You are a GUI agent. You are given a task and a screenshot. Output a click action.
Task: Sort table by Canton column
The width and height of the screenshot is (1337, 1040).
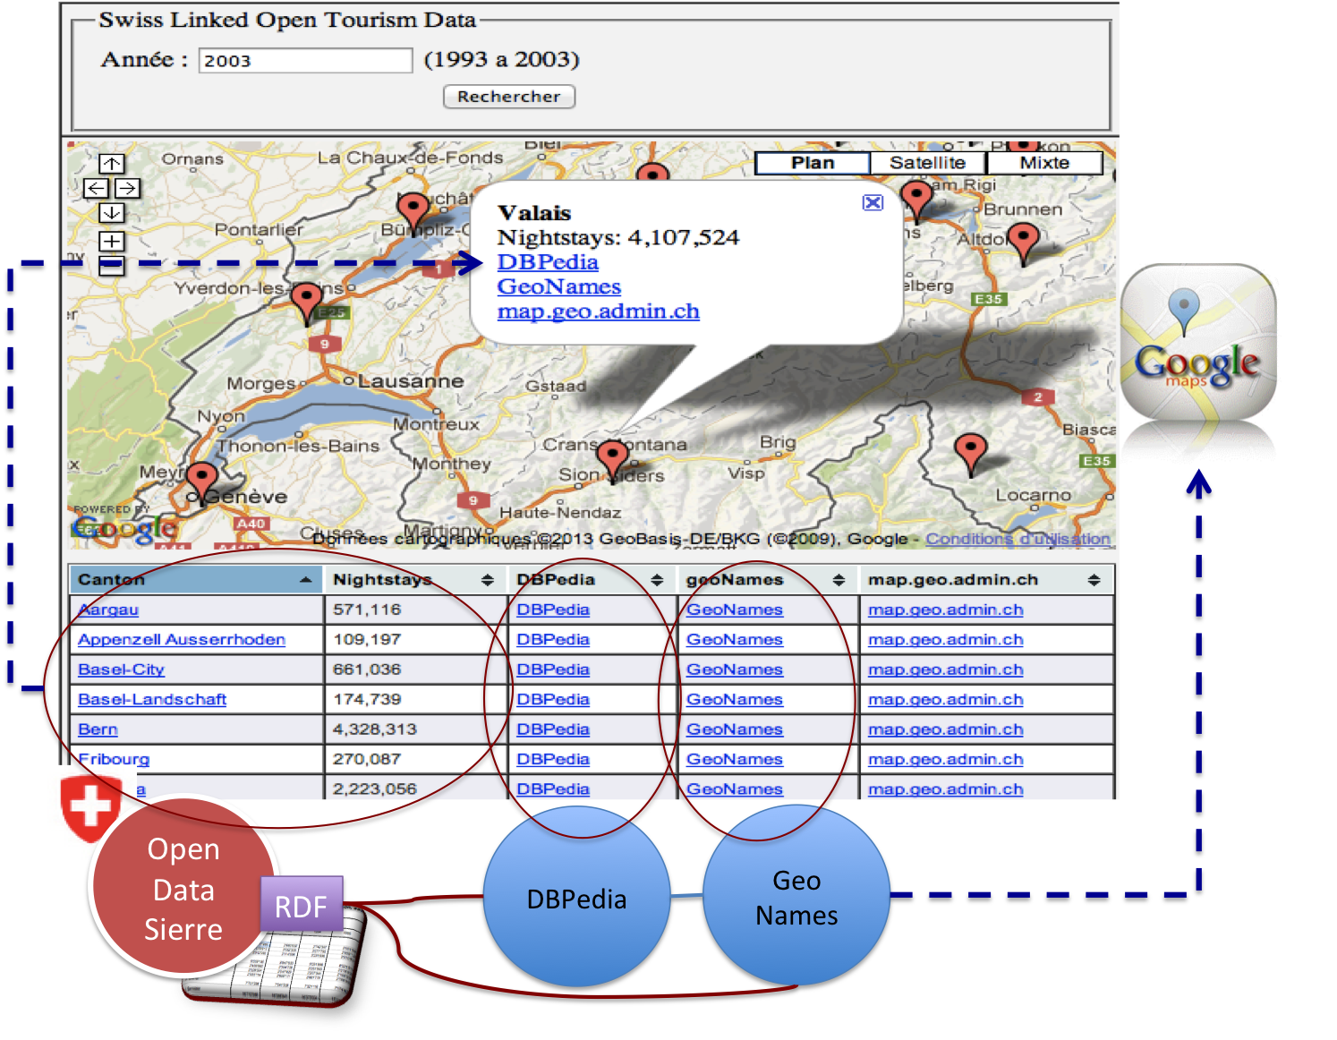(196, 580)
